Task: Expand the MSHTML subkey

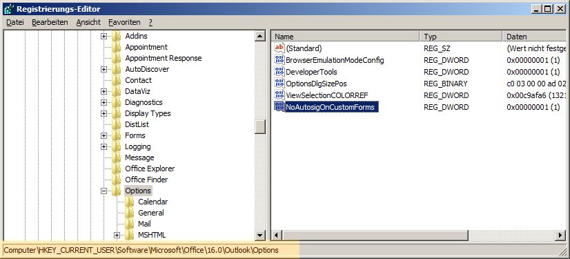Action: click(x=117, y=235)
